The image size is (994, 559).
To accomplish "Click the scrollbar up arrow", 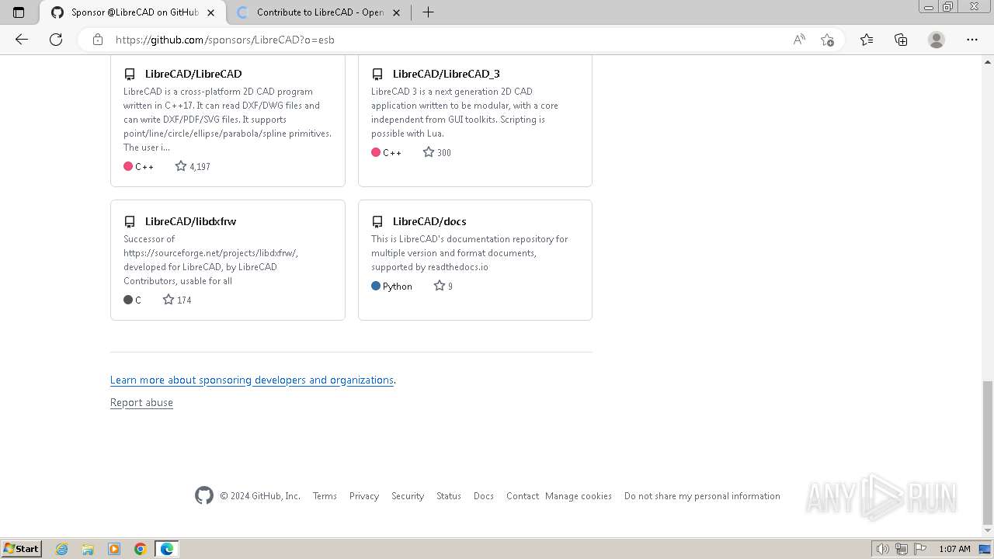I will [x=988, y=61].
